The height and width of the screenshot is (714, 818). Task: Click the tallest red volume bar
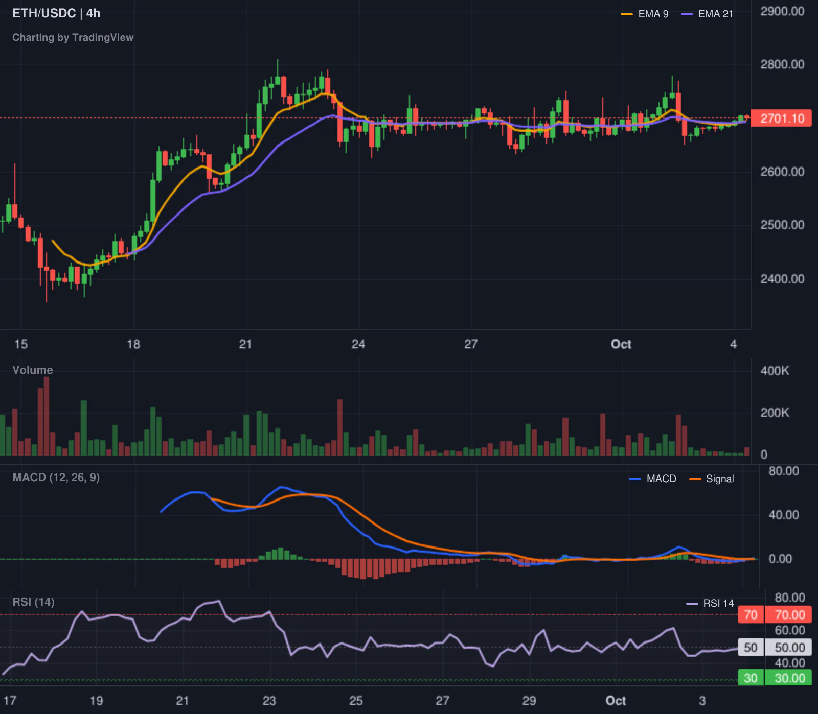(x=47, y=416)
